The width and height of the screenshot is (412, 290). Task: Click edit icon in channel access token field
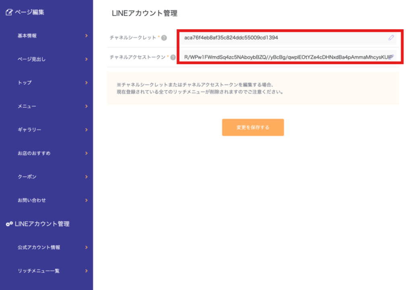(393, 57)
